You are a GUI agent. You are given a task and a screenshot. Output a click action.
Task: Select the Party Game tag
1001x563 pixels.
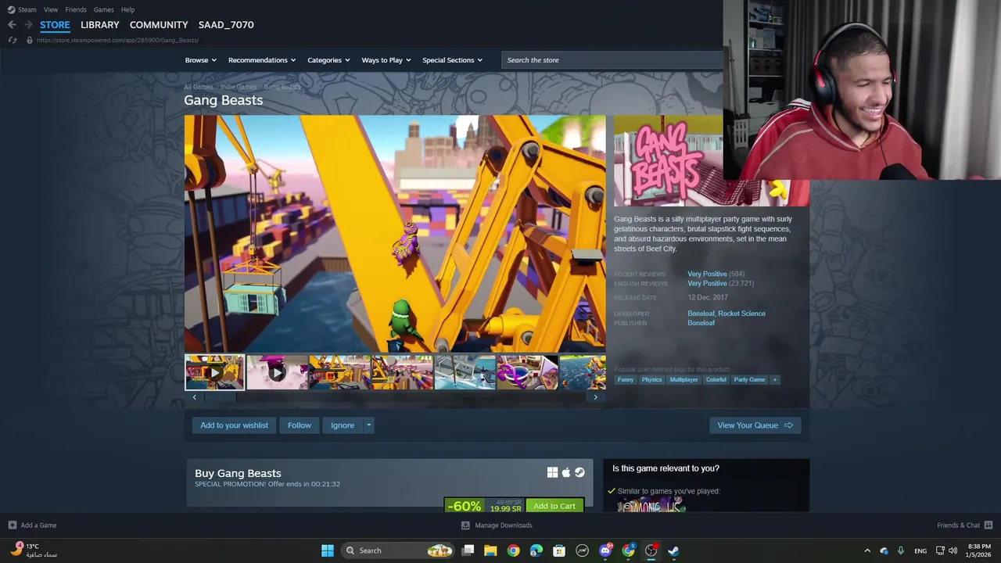pos(749,380)
